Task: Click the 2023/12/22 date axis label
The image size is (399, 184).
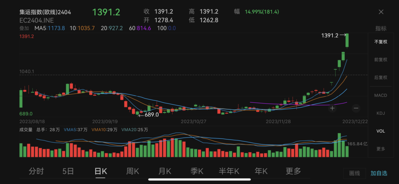Action: [x=355, y=121]
